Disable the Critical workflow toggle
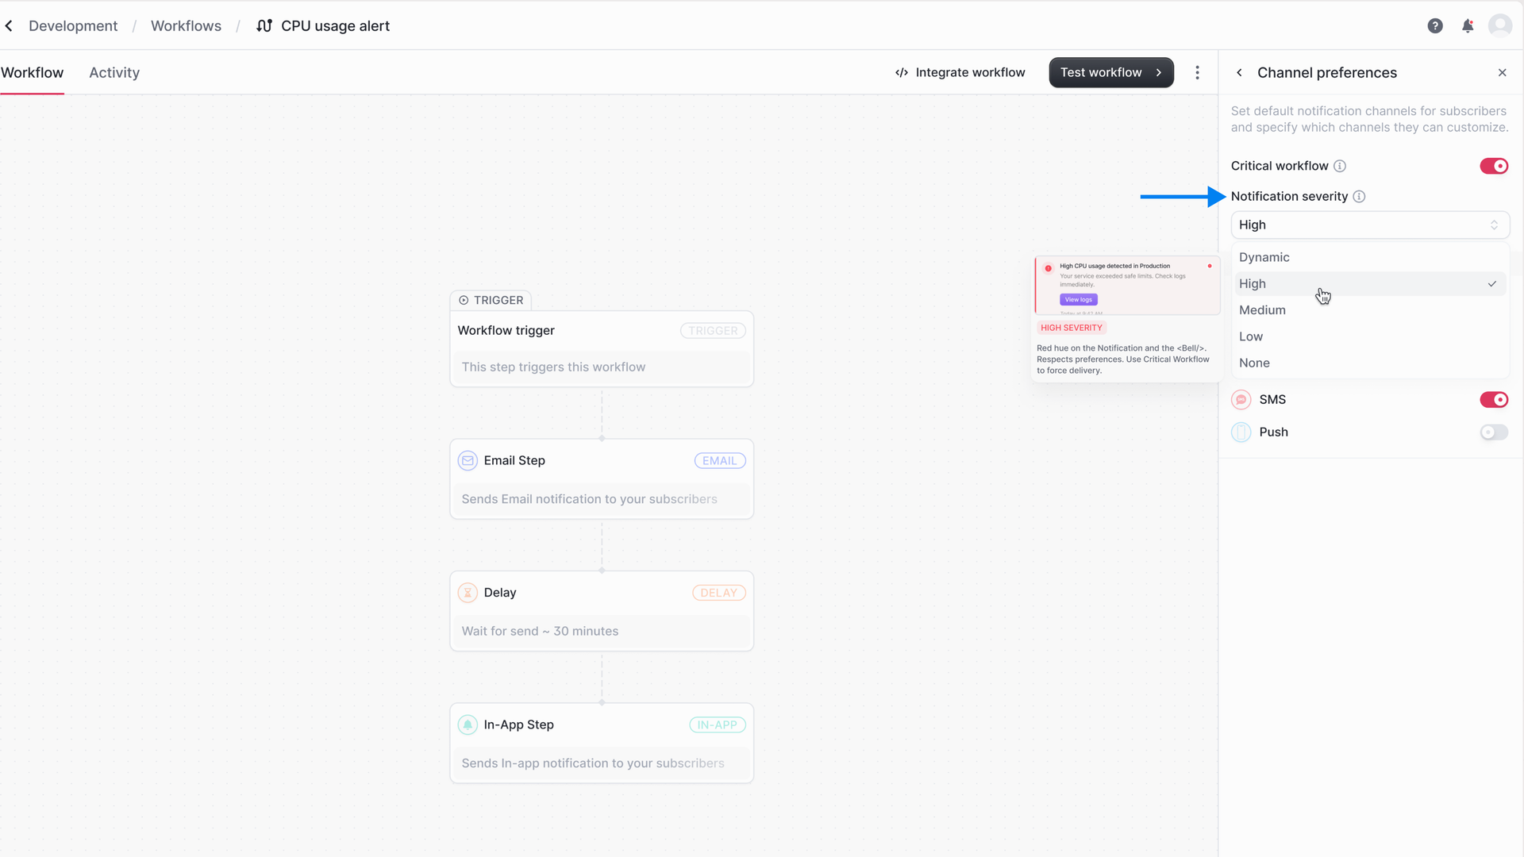The height and width of the screenshot is (857, 1524). 1493,166
